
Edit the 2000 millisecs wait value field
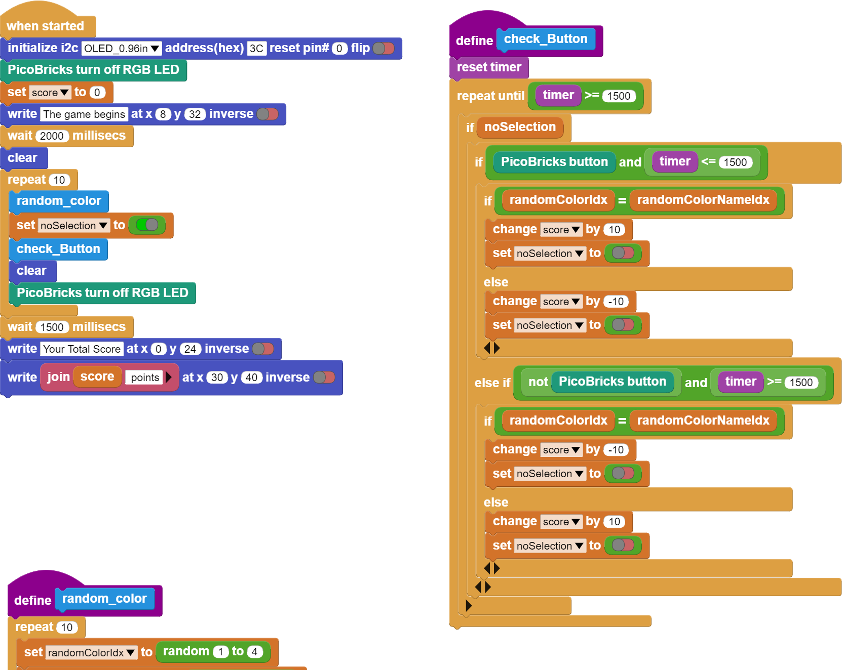(52, 136)
